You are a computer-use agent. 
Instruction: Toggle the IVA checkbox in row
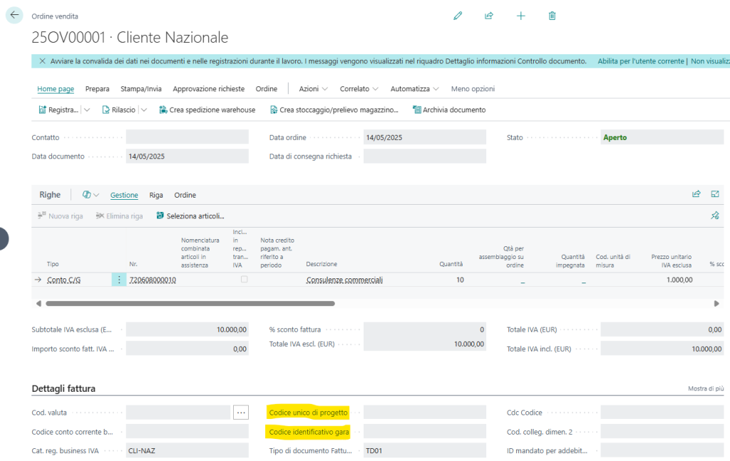point(245,280)
